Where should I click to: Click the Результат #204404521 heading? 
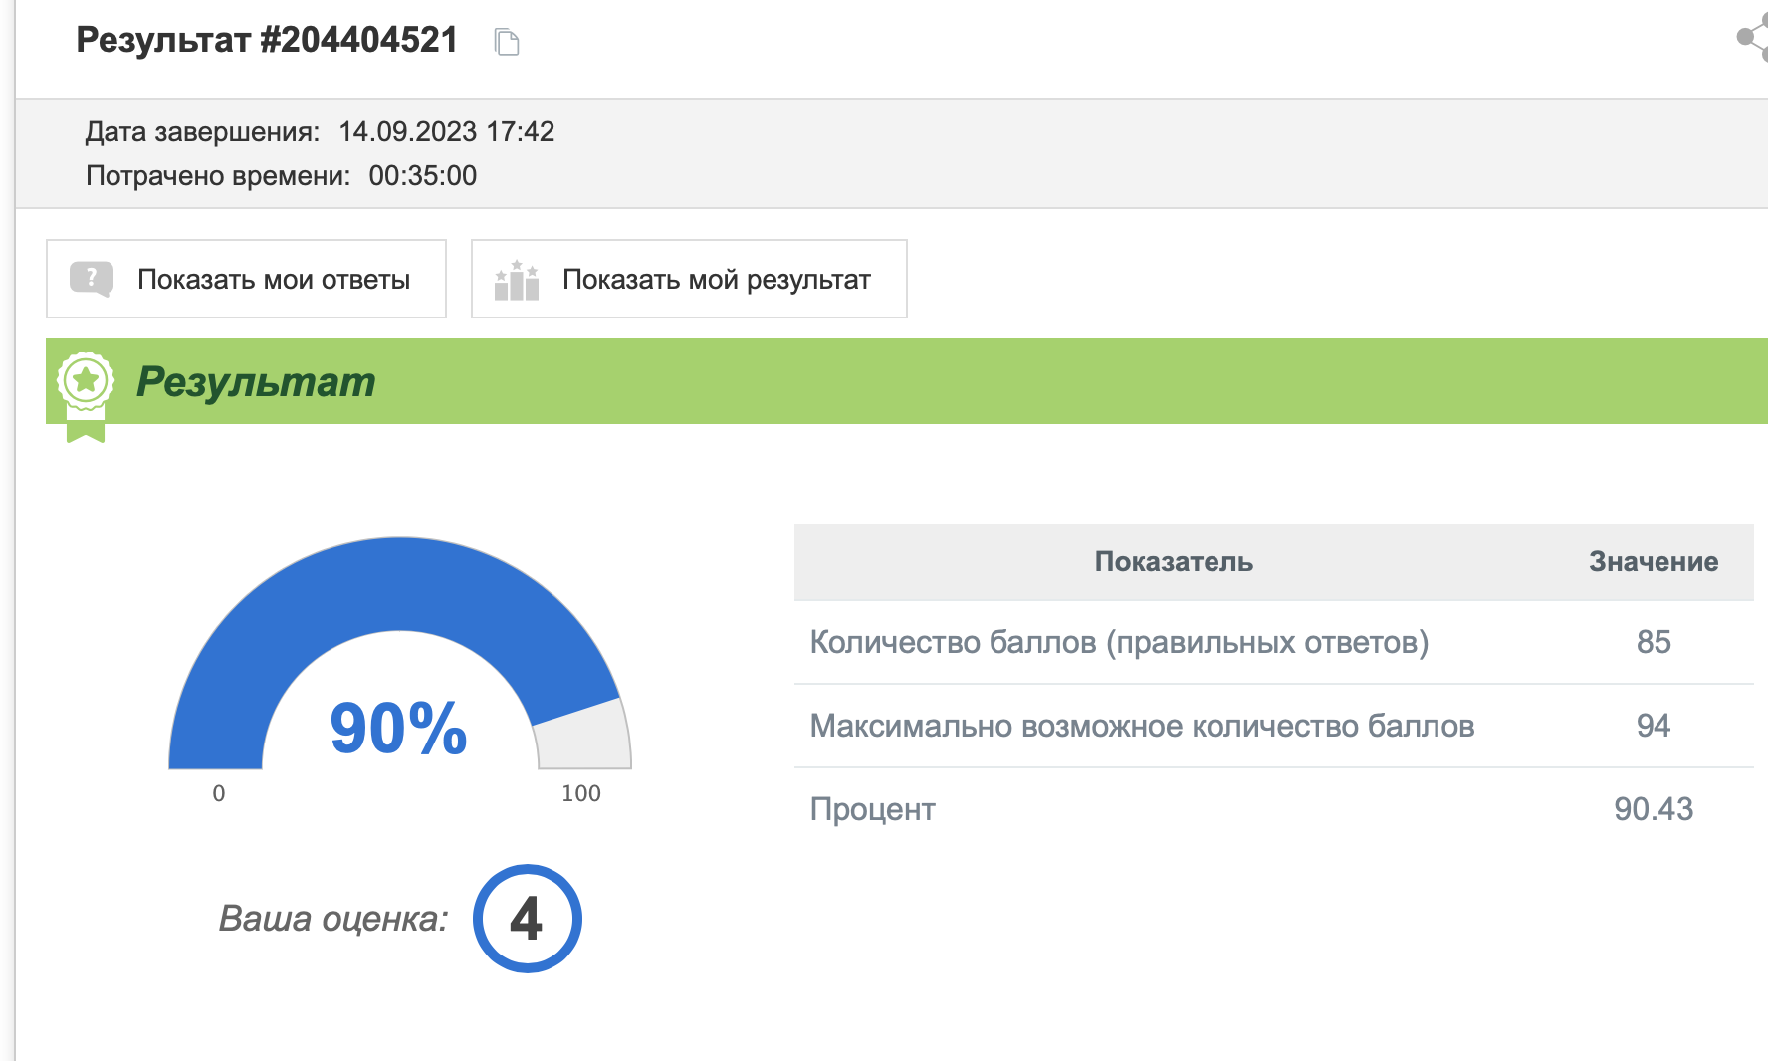tap(267, 40)
